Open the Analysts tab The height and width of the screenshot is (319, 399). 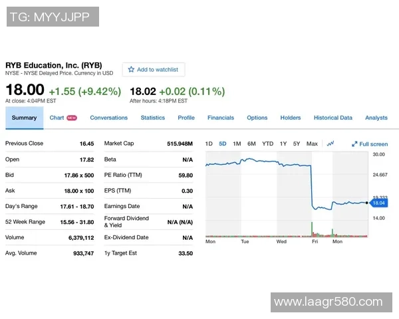click(x=376, y=118)
